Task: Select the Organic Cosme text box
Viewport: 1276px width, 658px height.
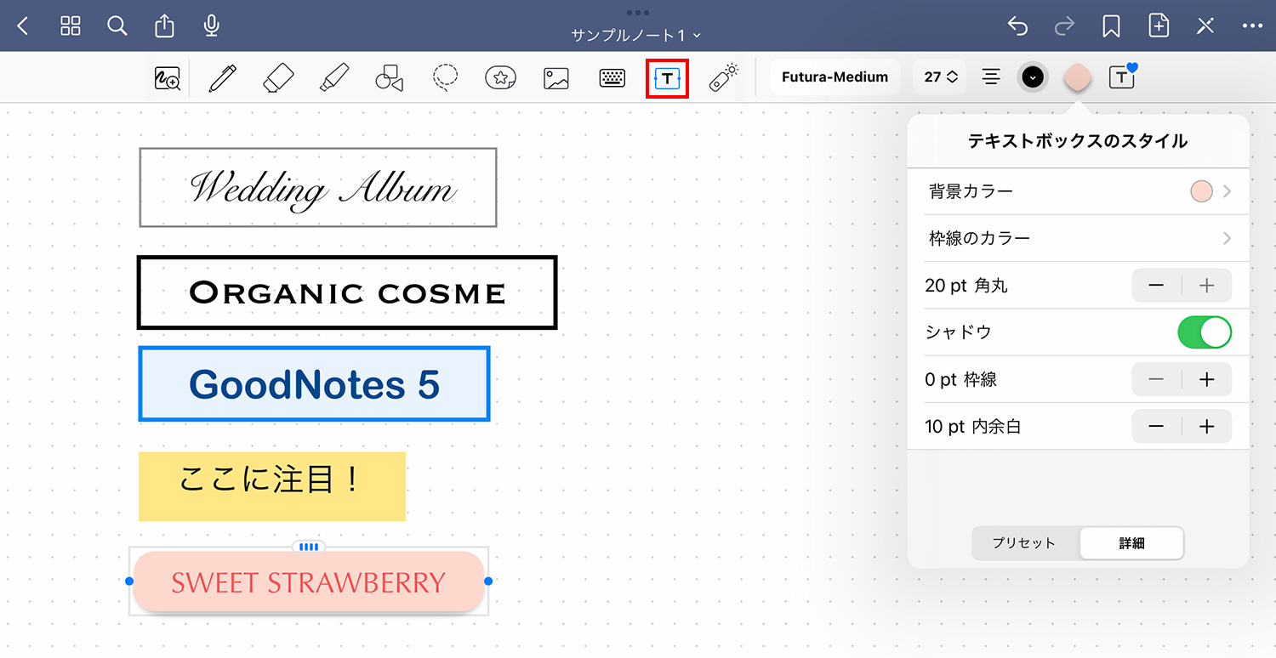Action: click(x=347, y=292)
